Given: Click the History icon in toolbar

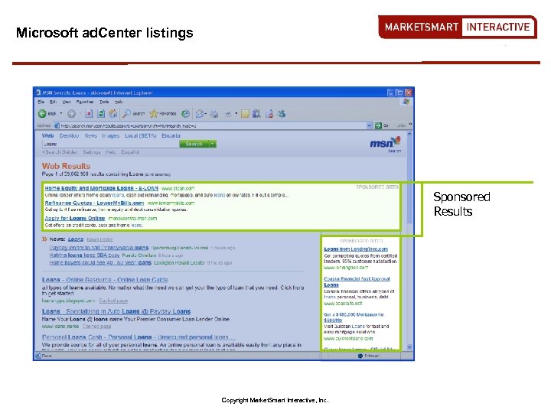Looking at the screenshot, I should [x=185, y=113].
